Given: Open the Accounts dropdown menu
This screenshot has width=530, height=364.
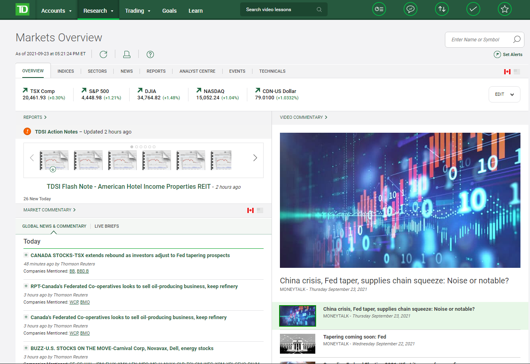Looking at the screenshot, I should point(56,11).
